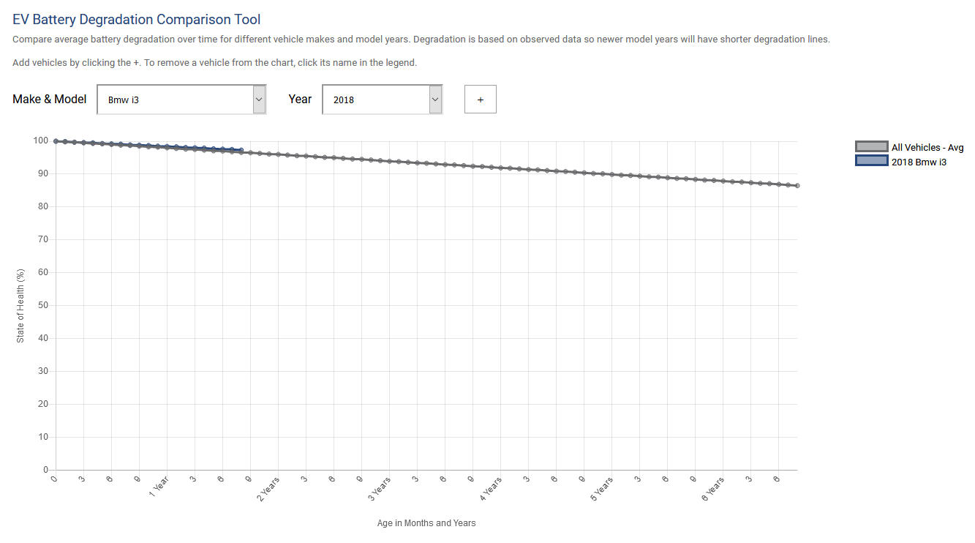Click the plus button to add vehicle
975x543 pixels.
click(480, 100)
